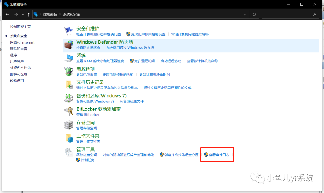Open 轻松使用 category in sidebar
The height and width of the screenshot is (193, 324).
[17, 80]
